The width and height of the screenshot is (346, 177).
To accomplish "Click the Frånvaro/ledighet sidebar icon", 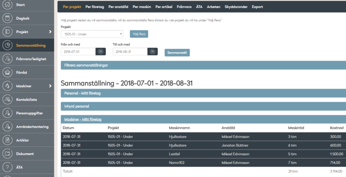I will (x=8, y=59).
